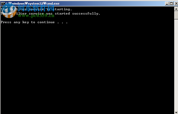Screen dimensions: 178x114
Task: Click the word 'starting' in first line
Action: tap(61, 9)
